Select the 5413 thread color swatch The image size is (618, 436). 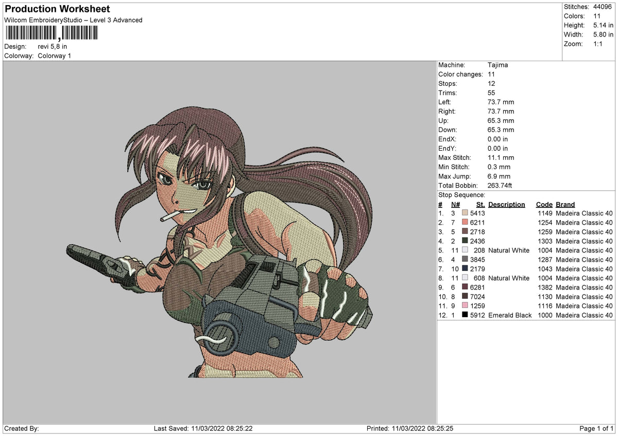(x=465, y=213)
